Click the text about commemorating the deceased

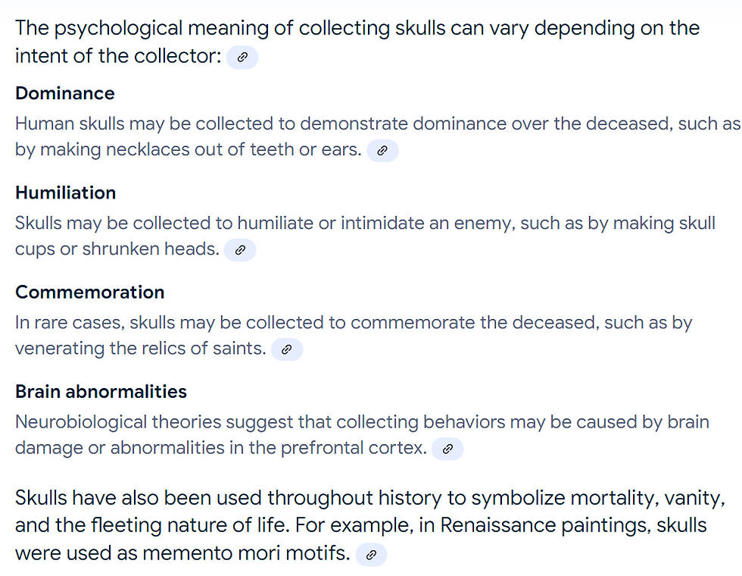303,323
